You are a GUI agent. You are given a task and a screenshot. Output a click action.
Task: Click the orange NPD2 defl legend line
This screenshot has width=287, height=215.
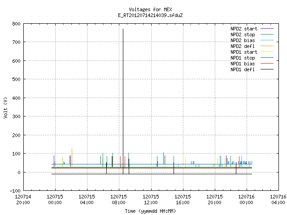(x=267, y=46)
